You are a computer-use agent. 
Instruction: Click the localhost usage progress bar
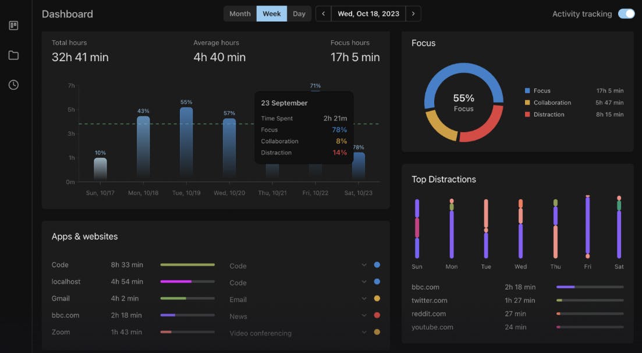coord(187,282)
